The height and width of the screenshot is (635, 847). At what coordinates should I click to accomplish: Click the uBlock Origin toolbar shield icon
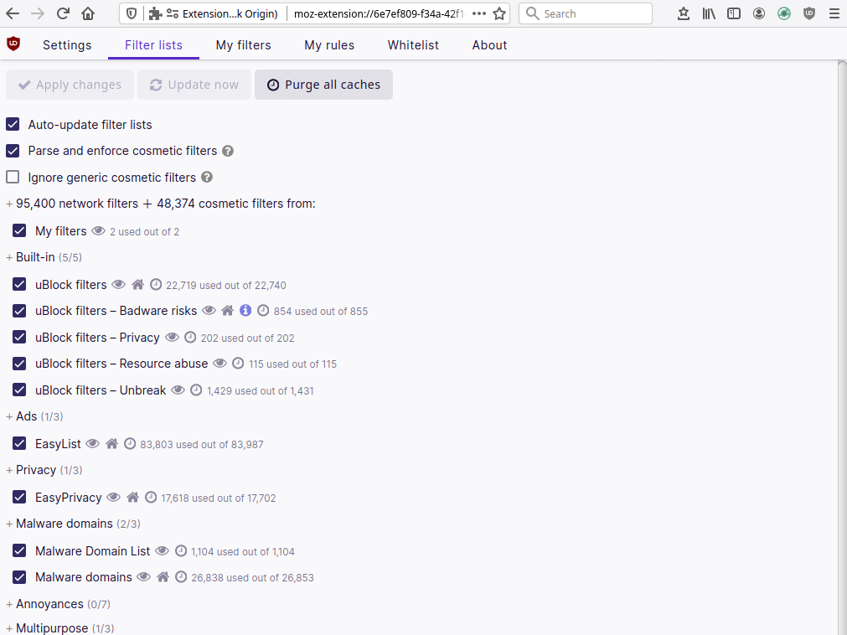click(x=808, y=13)
